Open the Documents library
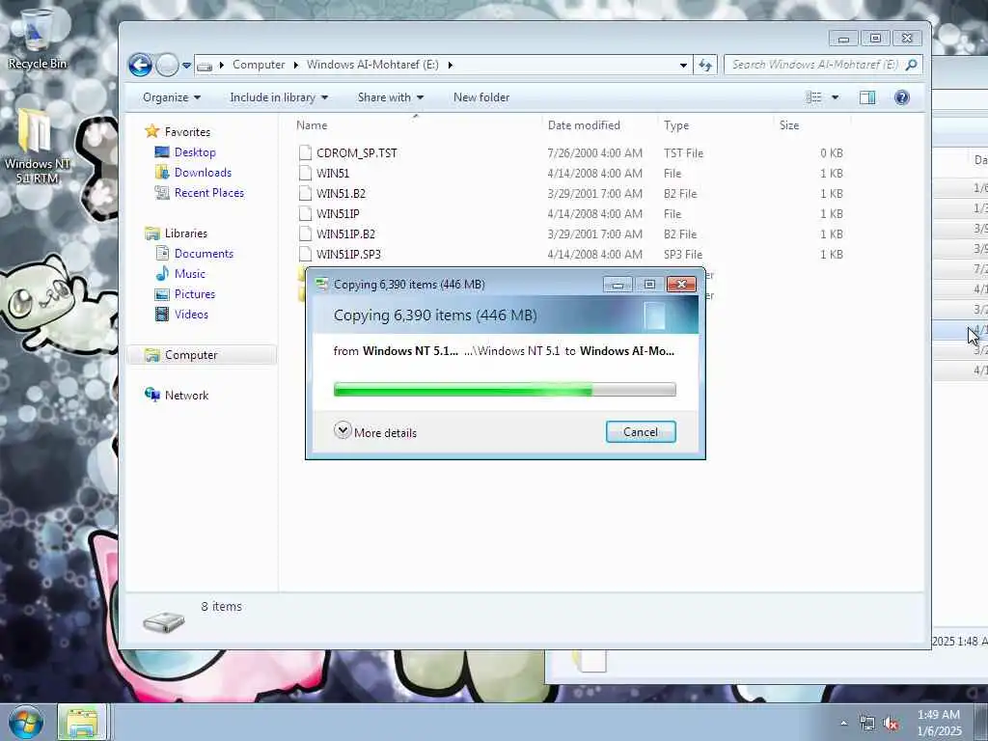The image size is (988, 741). pos(204,254)
